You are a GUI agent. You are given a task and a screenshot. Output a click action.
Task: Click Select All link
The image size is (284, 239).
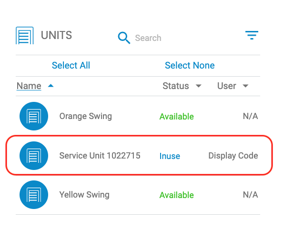(x=71, y=65)
